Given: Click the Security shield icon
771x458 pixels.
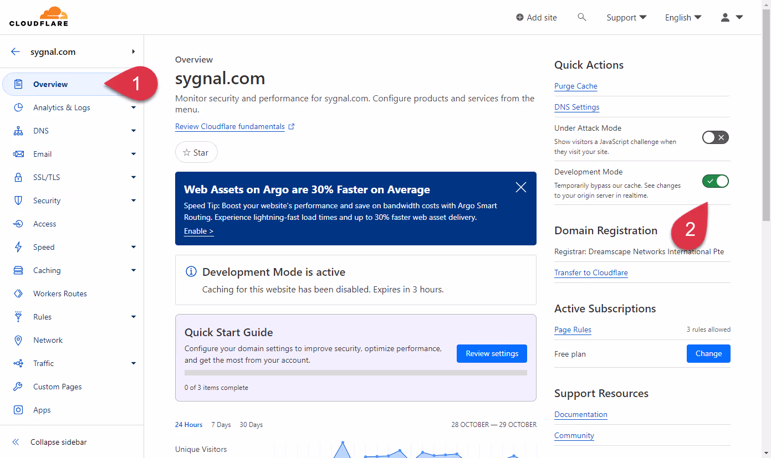Looking at the screenshot, I should pos(18,200).
